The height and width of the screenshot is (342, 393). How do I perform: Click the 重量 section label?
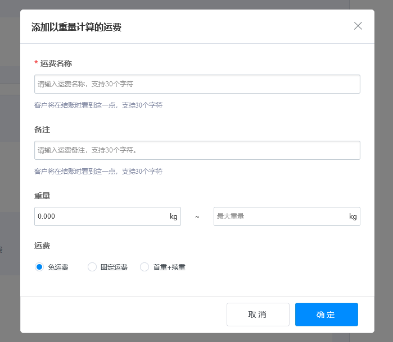click(42, 196)
